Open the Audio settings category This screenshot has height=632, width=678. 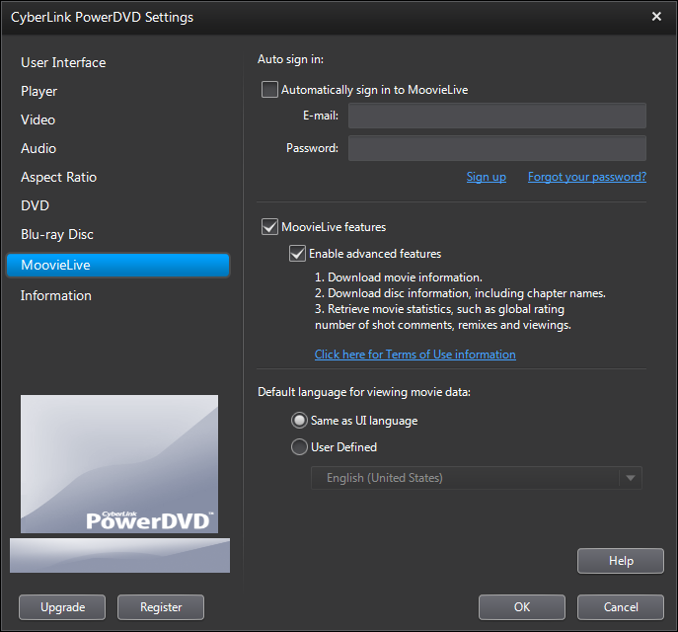[x=38, y=148]
